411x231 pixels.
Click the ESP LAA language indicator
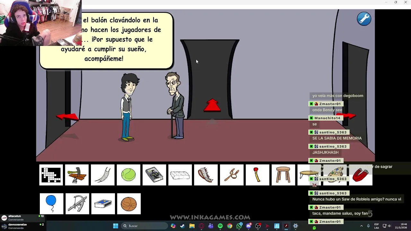point(376,226)
